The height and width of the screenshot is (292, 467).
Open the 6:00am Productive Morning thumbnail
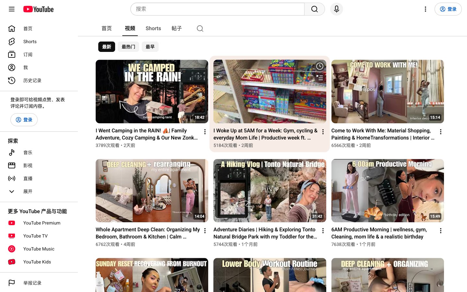coord(388,190)
